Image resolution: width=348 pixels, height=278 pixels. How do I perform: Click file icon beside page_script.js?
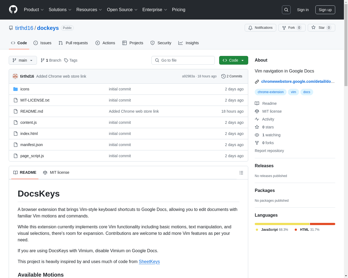pos(15,156)
